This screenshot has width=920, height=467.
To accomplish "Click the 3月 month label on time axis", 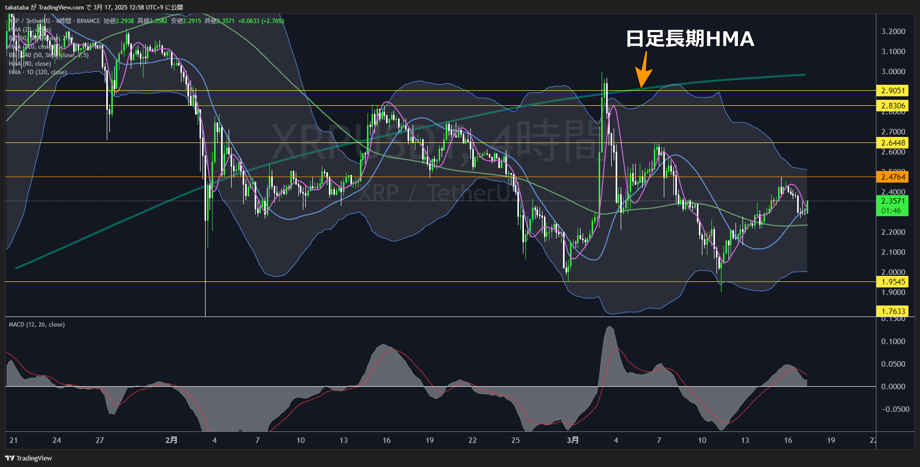I will point(573,440).
